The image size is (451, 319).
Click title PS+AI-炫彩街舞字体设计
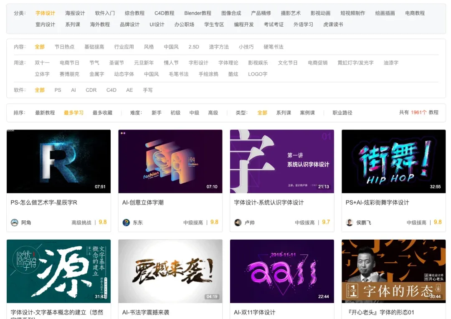click(x=377, y=203)
